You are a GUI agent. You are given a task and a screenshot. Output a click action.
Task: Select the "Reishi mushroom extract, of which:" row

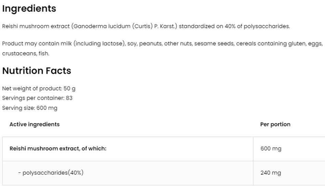(x=58, y=149)
